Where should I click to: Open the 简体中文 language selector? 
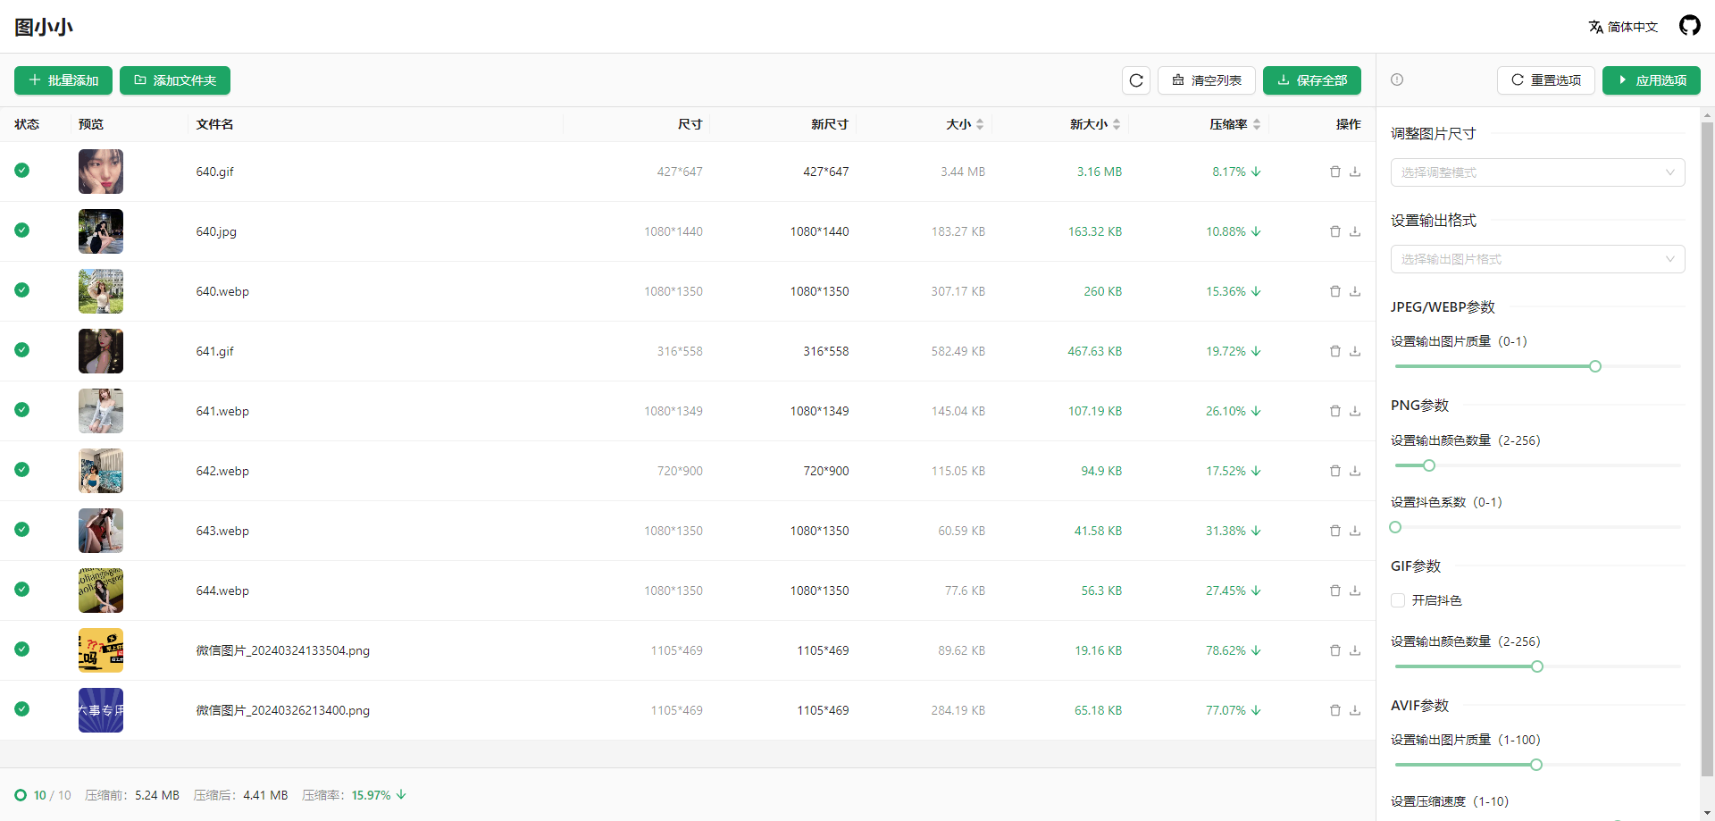(1623, 27)
